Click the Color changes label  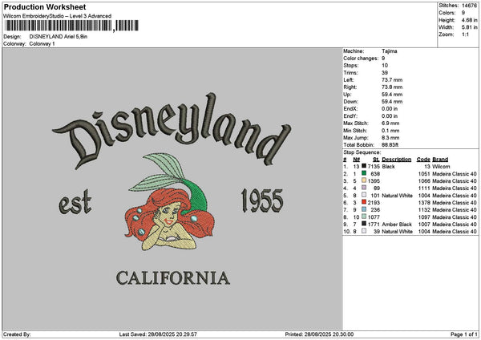click(x=361, y=59)
